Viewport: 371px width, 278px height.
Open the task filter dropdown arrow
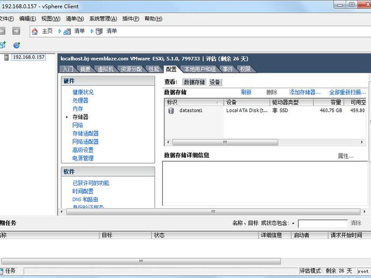tap(293, 223)
